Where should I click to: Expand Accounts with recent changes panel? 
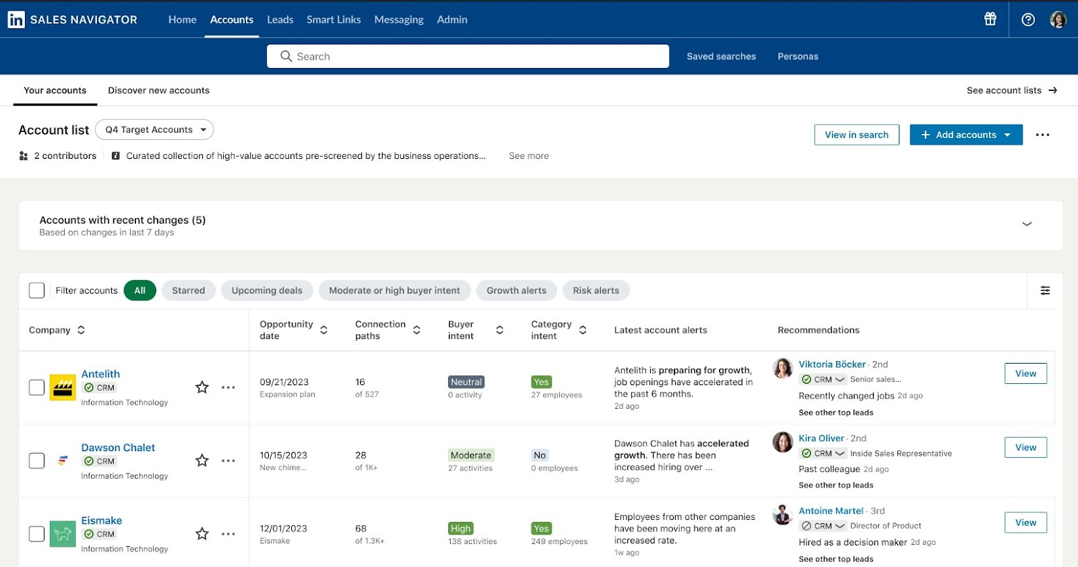(x=1027, y=224)
